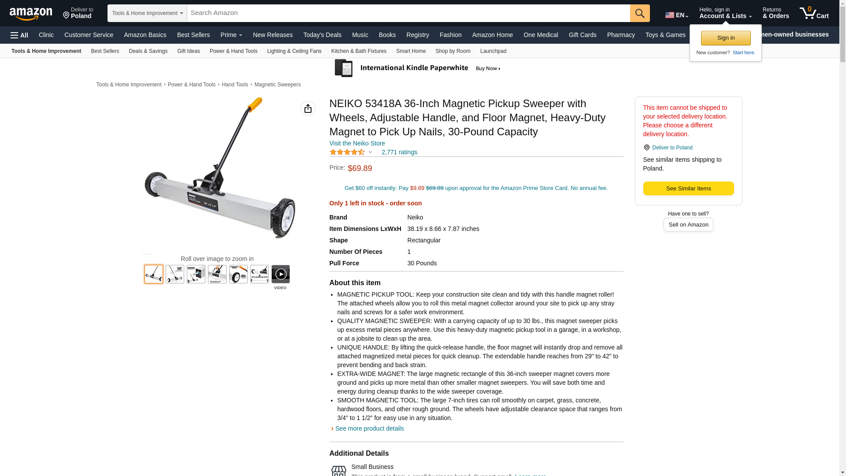Screen dimensions: 846x476
Task: Click See more product details link
Action: pos(369,428)
